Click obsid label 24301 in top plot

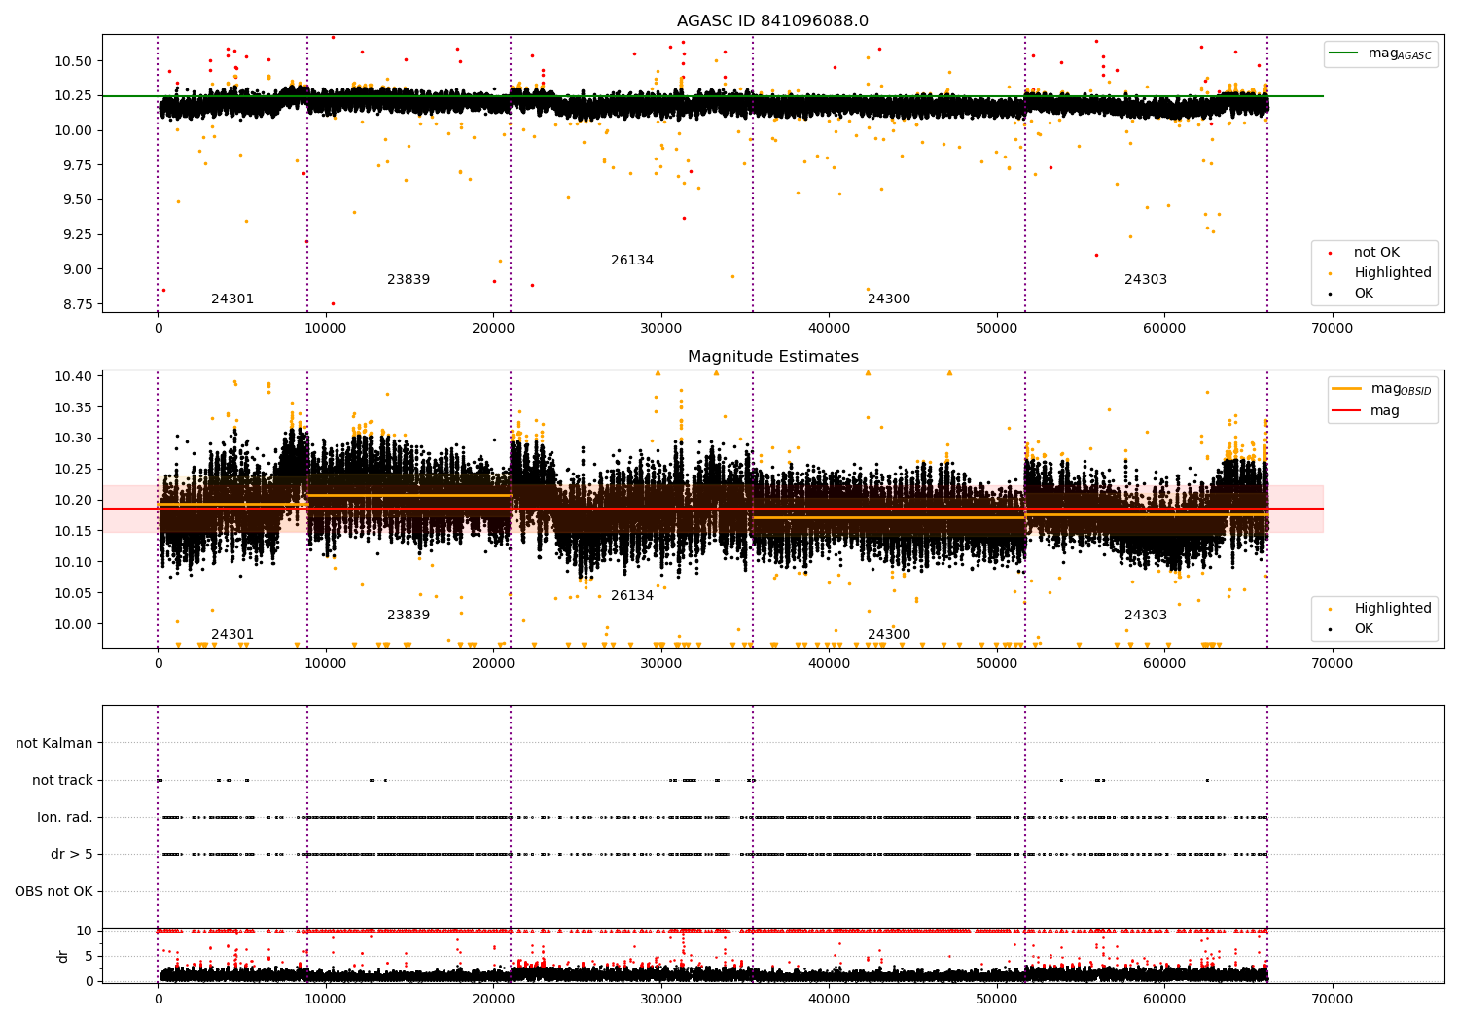click(232, 299)
